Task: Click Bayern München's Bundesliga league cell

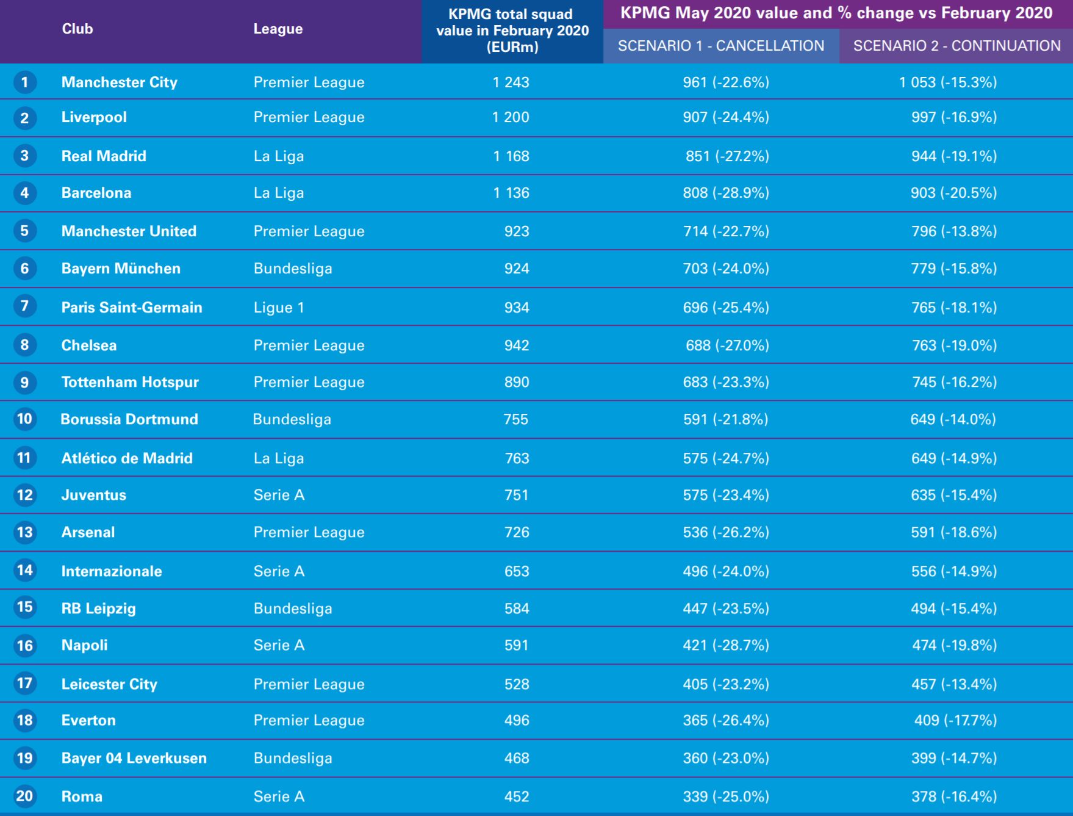Action: point(293,269)
